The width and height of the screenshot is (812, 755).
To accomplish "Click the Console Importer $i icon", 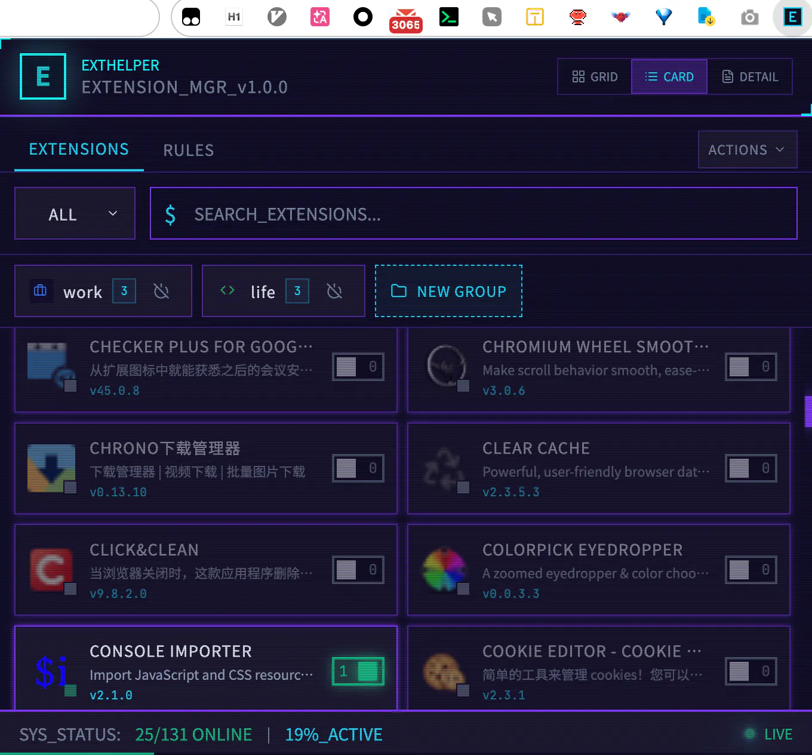I will (x=51, y=671).
